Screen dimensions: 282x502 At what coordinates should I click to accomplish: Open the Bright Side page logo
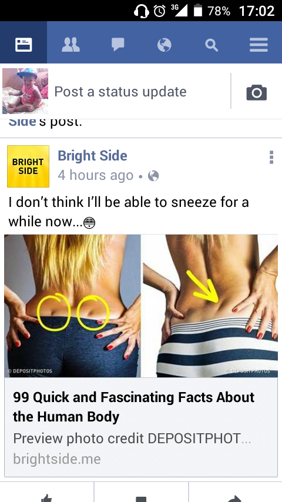click(28, 166)
